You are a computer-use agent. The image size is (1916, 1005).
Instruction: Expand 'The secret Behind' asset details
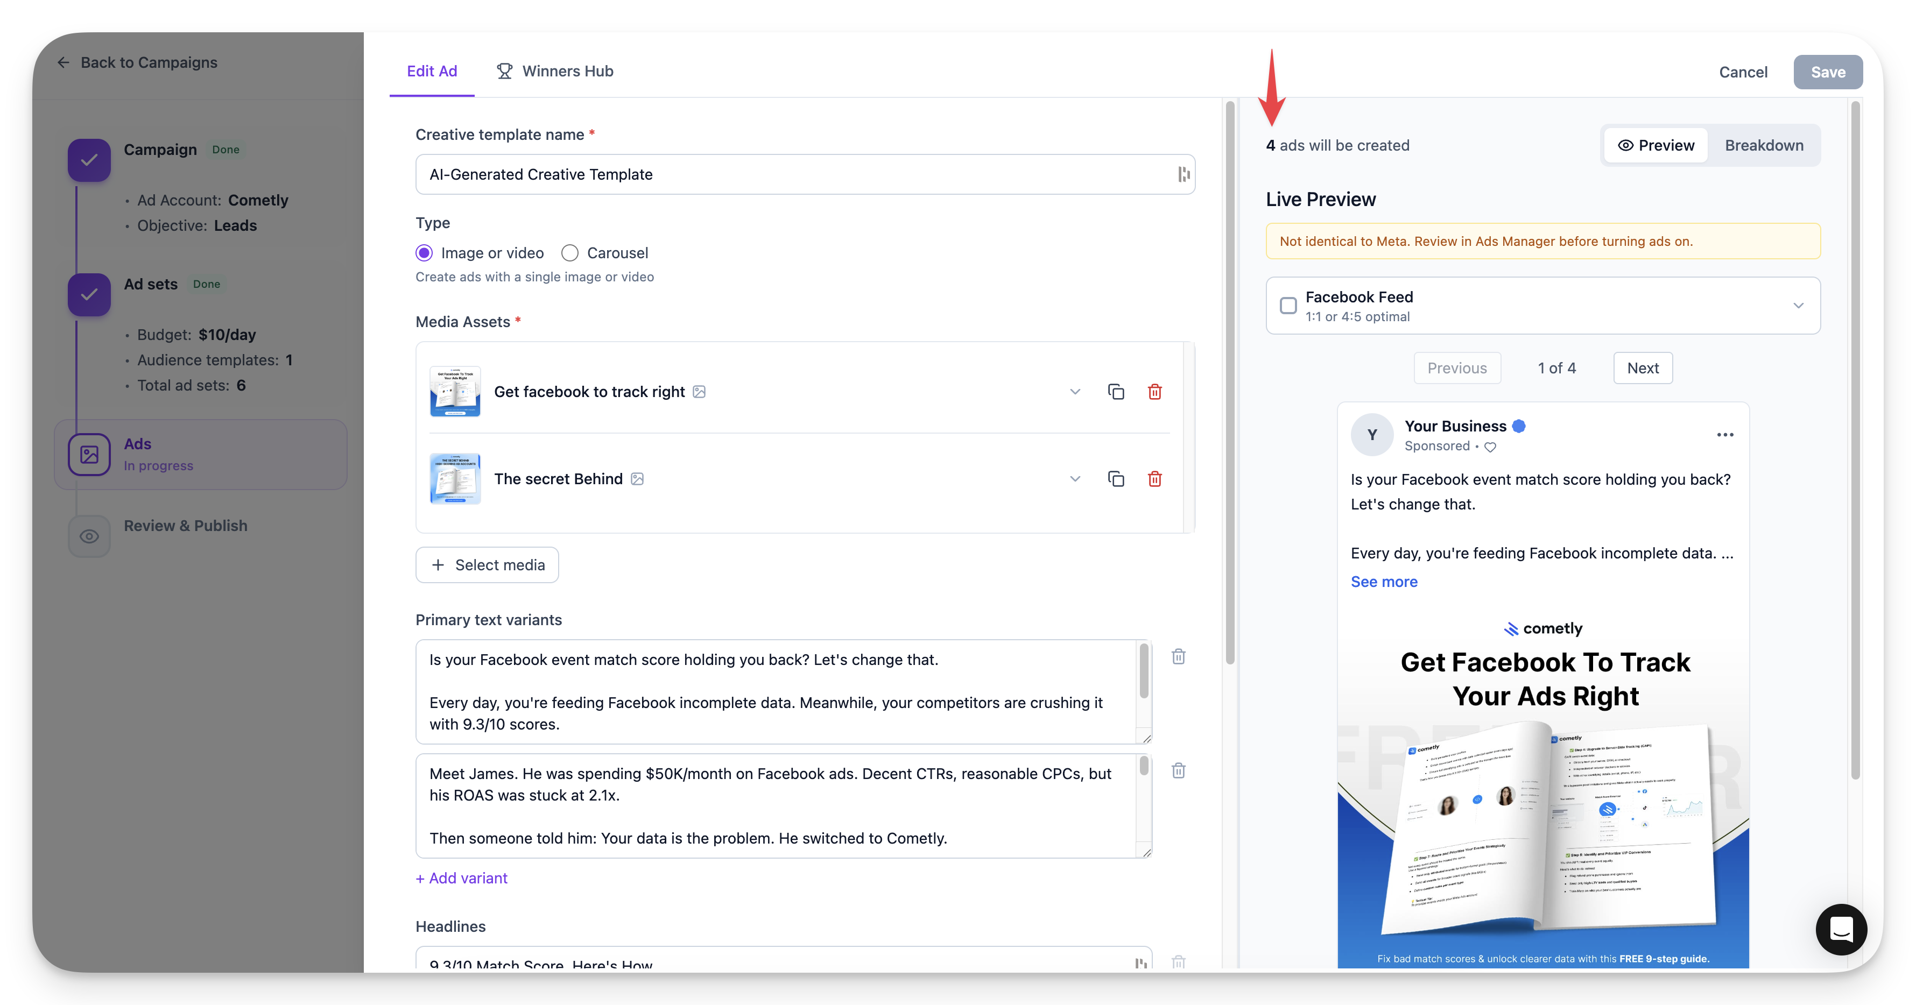click(1075, 479)
